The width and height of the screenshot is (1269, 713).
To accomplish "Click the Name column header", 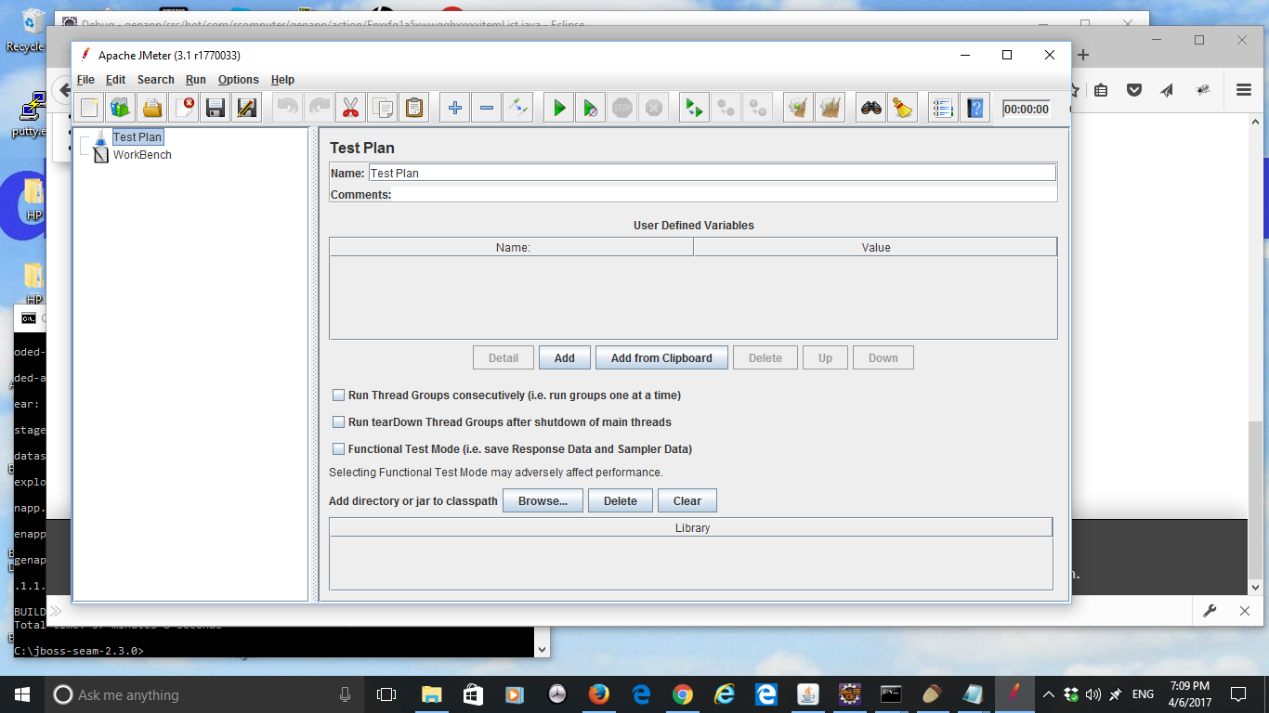I will point(512,248).
